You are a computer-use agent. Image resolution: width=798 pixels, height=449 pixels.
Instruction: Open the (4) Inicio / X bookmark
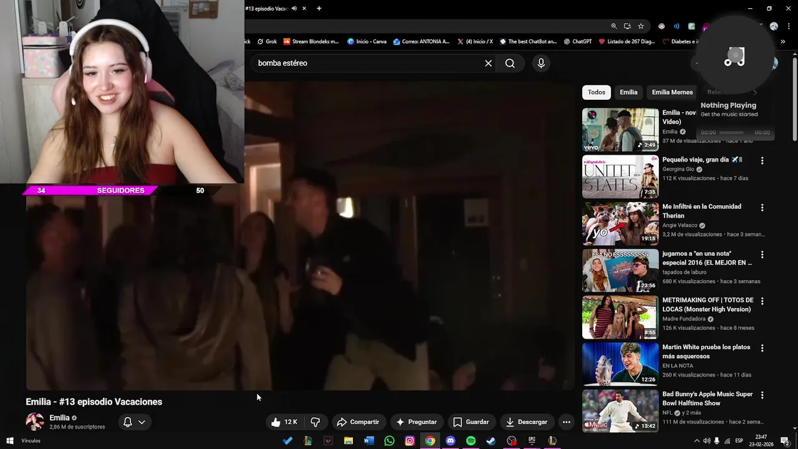point(474,42)
